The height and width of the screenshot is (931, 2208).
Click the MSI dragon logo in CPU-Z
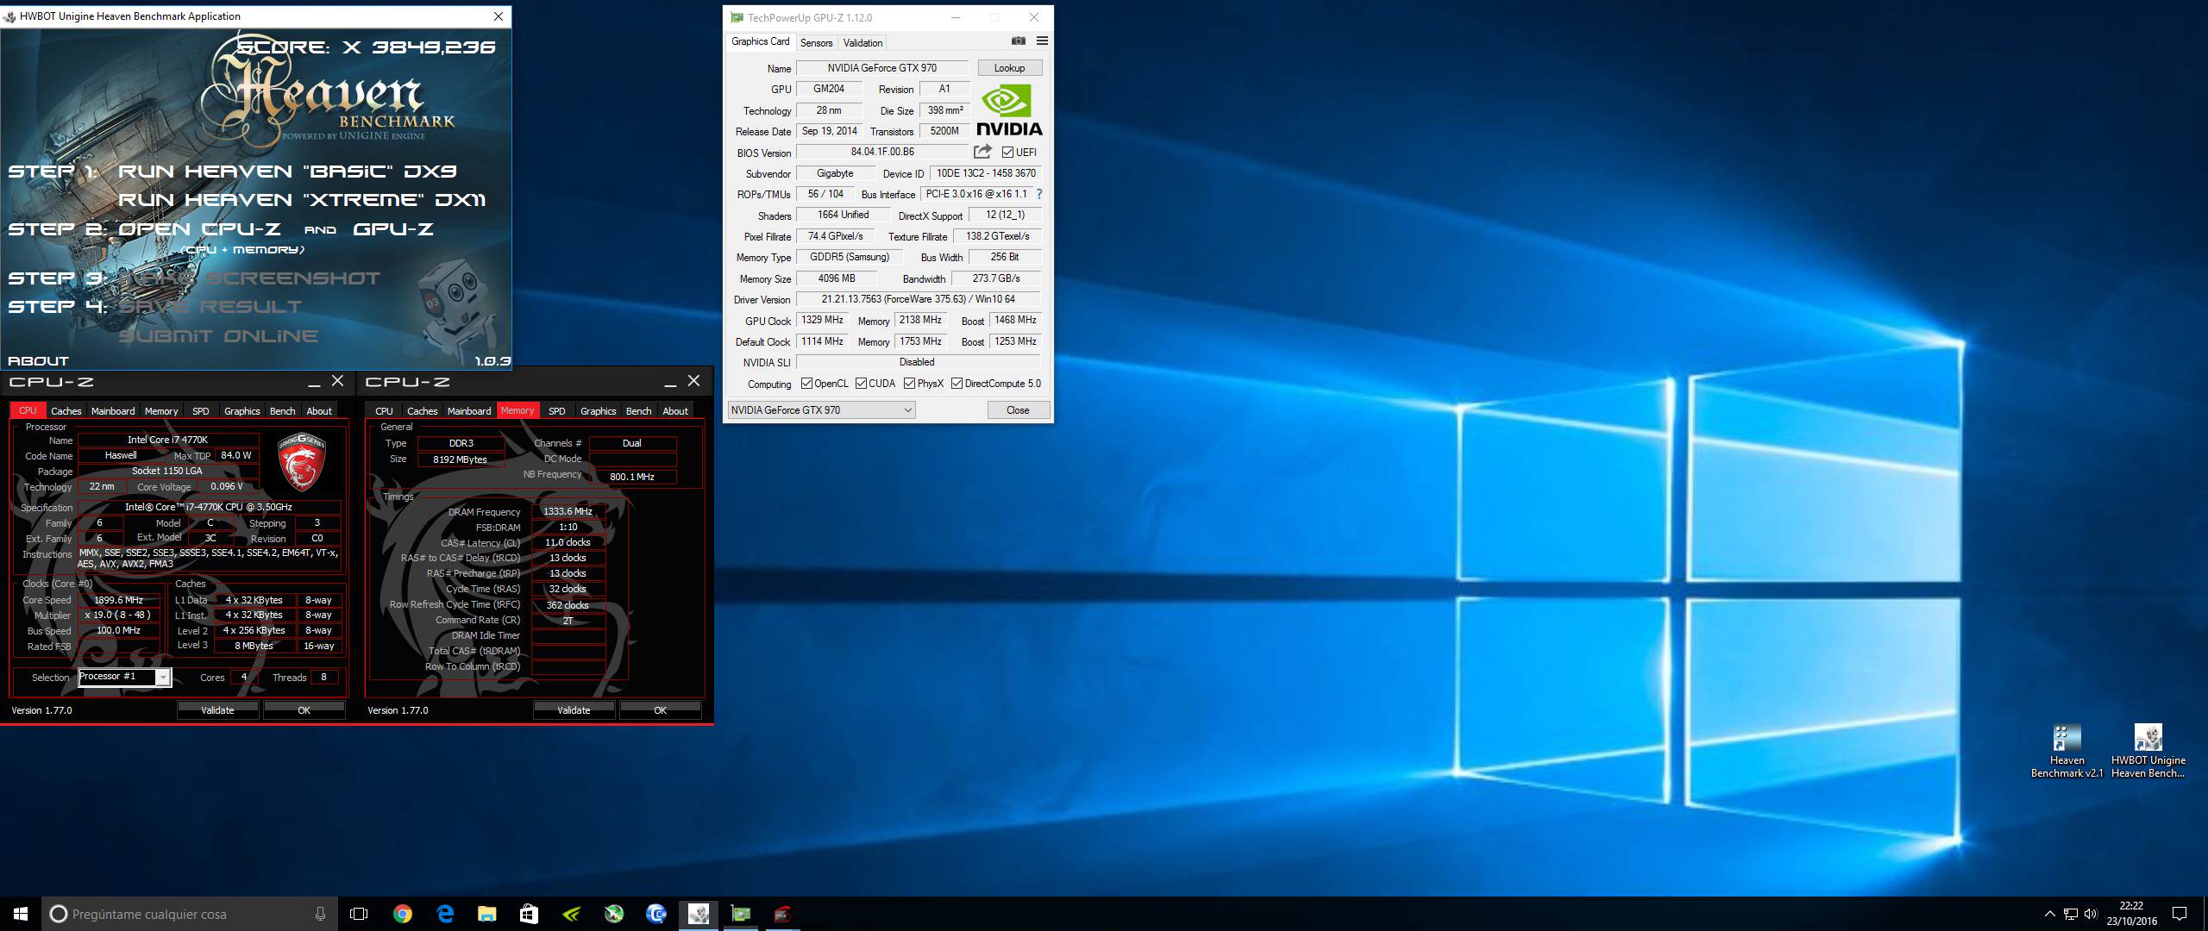pos(301,461)
